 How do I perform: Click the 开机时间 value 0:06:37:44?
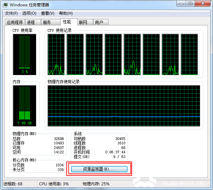click(115, 152)
